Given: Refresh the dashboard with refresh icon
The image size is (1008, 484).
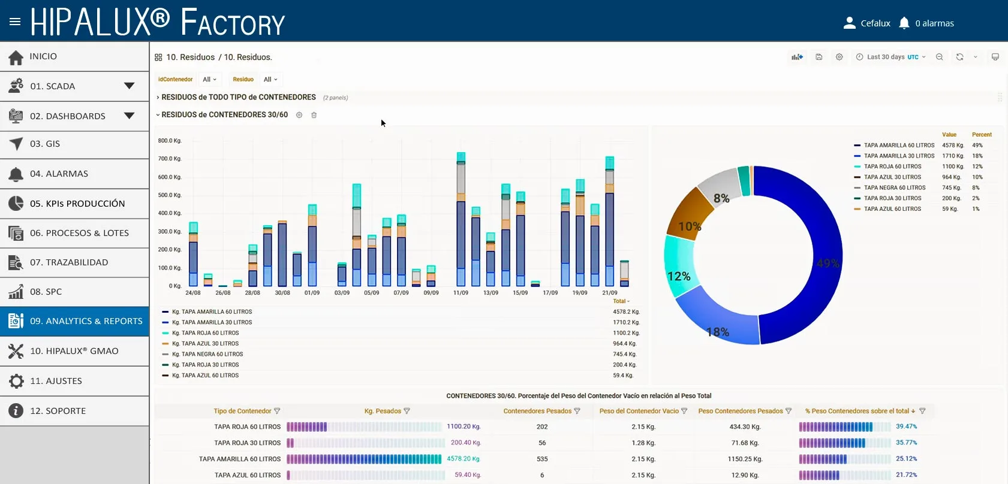Looking at the screenshot, I should tap(959, 57).
